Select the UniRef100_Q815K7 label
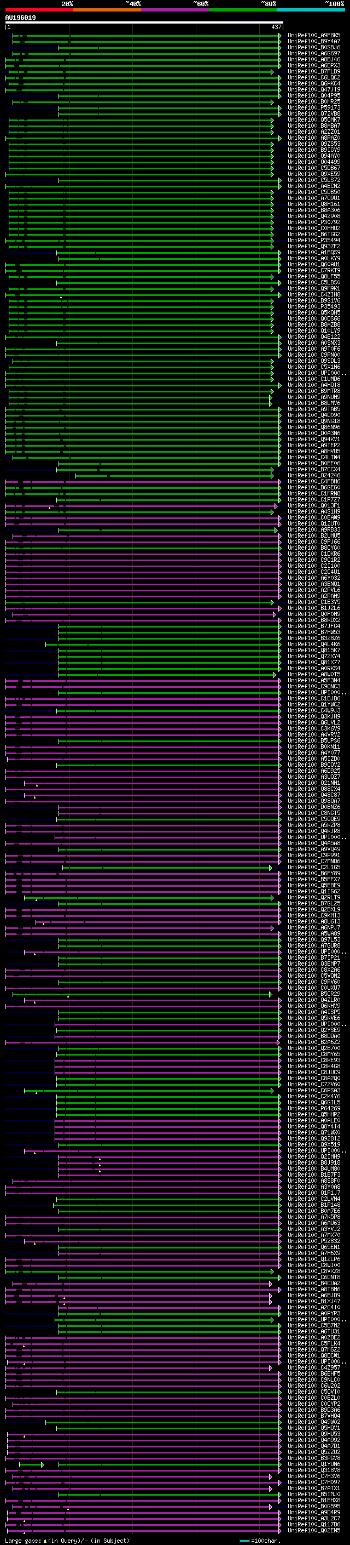This screenshot has width=350, height=1545. [314, 650]
